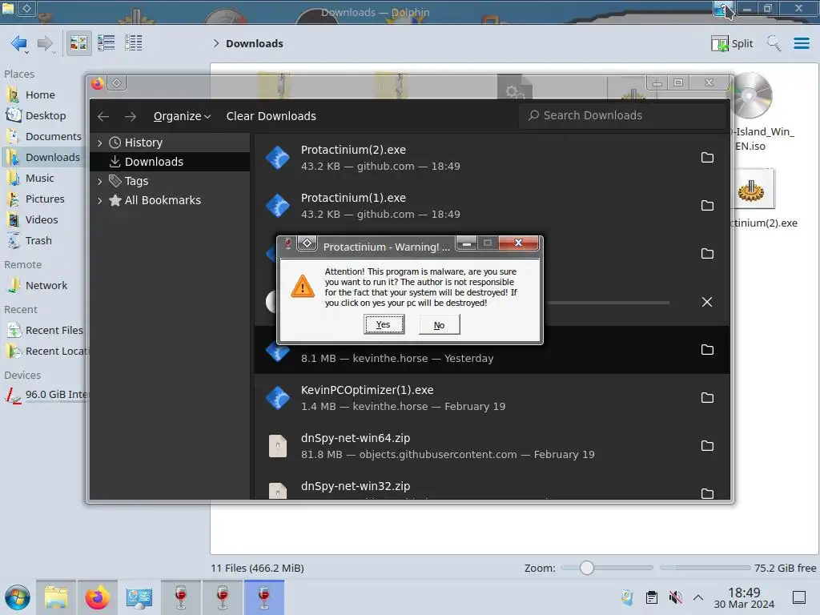Screen dimensions: 820x615
Task: Switch to the active Wine taskbar entry
Action: (264, 597)
